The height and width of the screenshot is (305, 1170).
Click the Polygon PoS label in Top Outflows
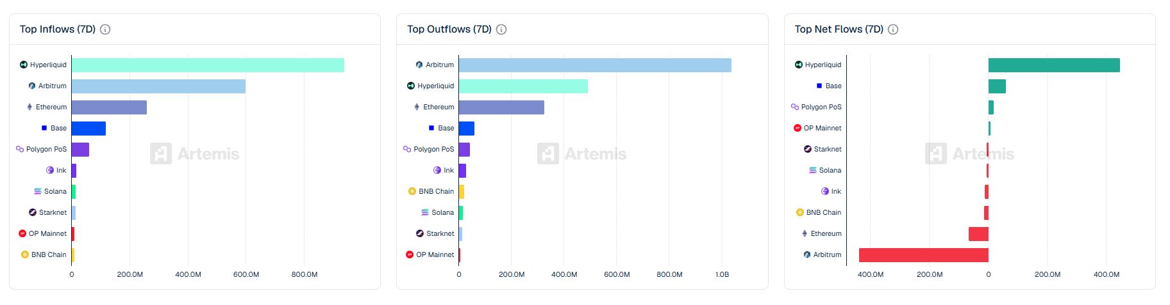click(434, 149)
